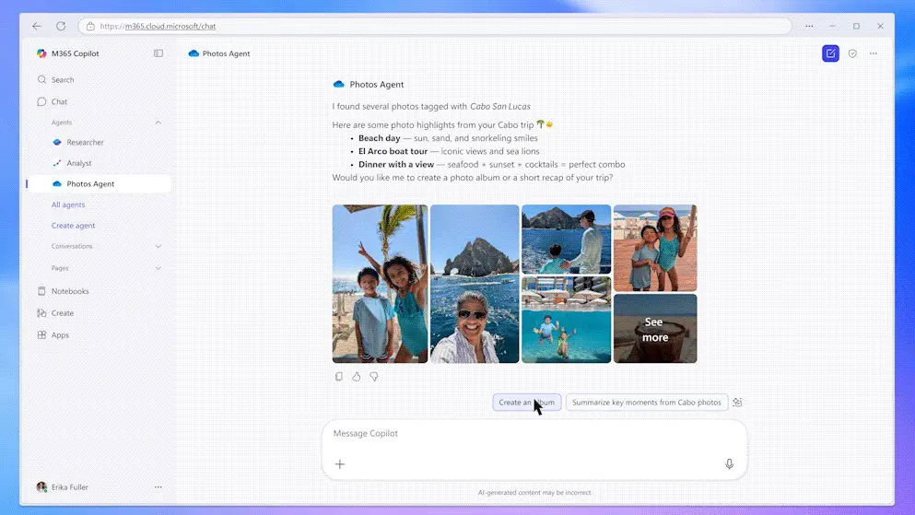Click the shield protection icon
Viewport: 915px width, 515px height.
[x=852, y=53]
